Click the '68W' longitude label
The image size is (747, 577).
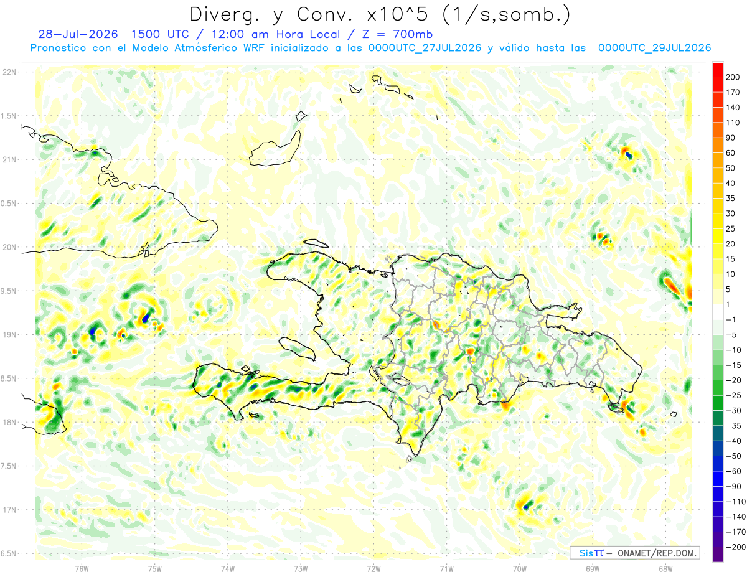[665, 568]
